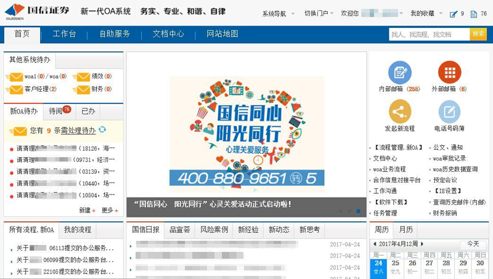The height and width of the screenshot is (279, 493).
Task: Open the 电话号码簿 phone book icon
Action: pos(449,111)
